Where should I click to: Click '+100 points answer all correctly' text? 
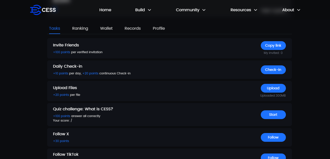76,116
